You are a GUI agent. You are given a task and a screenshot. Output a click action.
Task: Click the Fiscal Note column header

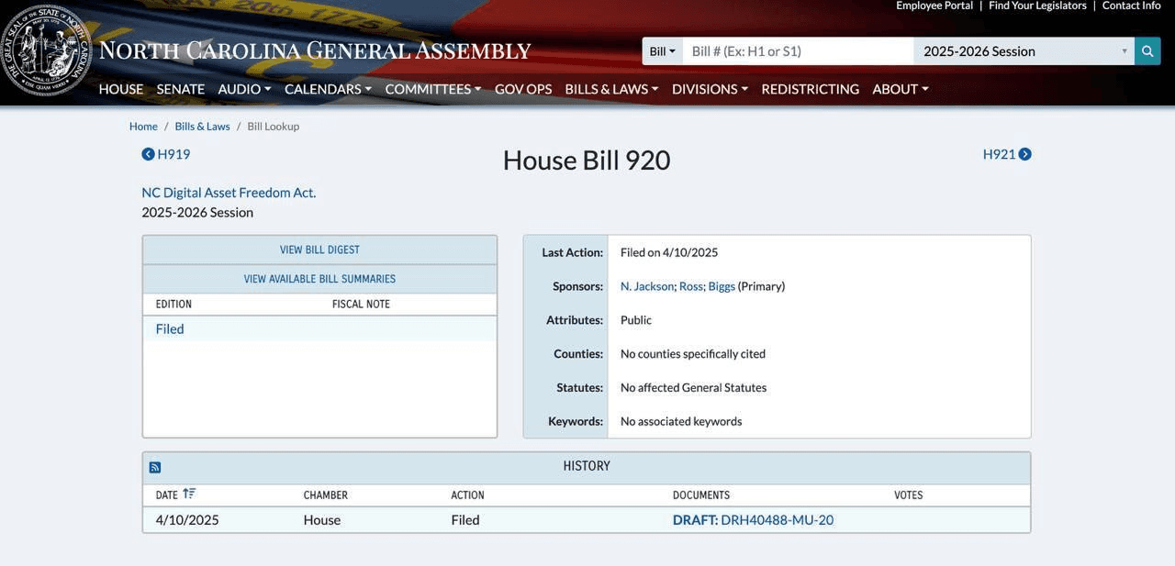(361, 305)
